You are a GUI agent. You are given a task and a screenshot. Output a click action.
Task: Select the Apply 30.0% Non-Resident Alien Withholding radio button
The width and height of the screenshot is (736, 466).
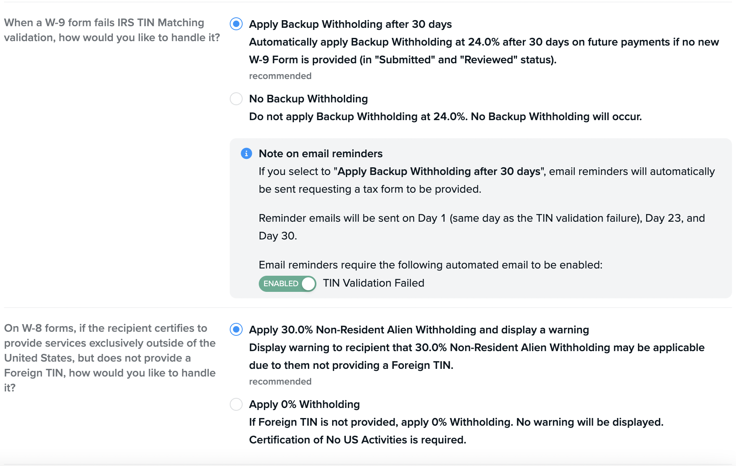coord(236,330)
